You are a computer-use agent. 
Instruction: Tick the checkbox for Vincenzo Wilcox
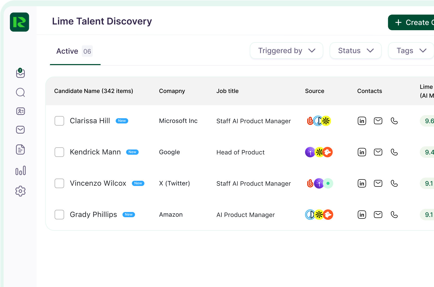(x=59, y=183)
